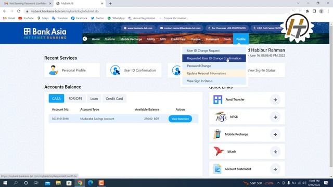Reload the page with browser refresh icon

(x=19, y=11)
